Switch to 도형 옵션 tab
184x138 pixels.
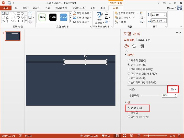tap(129, 40)
